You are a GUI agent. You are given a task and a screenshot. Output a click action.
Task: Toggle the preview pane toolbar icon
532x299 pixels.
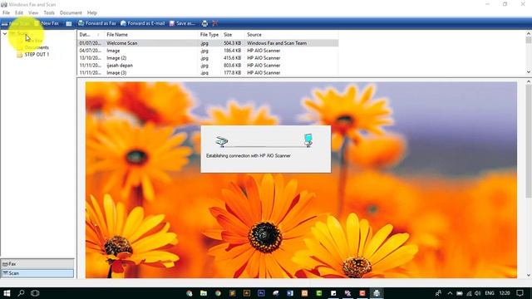point(69,23)
